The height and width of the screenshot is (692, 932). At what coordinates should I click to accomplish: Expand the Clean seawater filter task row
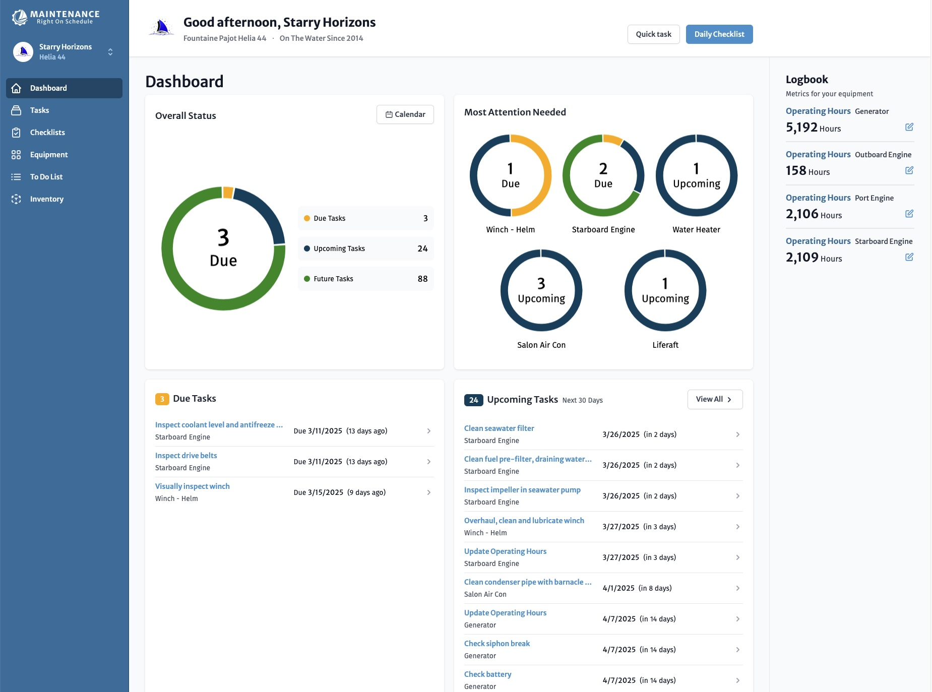[738, 434]
